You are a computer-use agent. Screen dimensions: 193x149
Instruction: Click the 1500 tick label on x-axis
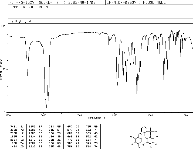pos(114,115)
